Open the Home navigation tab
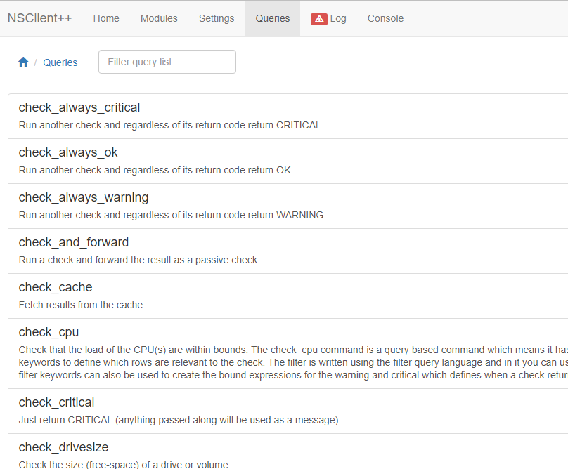 click(x=106, y=18)
